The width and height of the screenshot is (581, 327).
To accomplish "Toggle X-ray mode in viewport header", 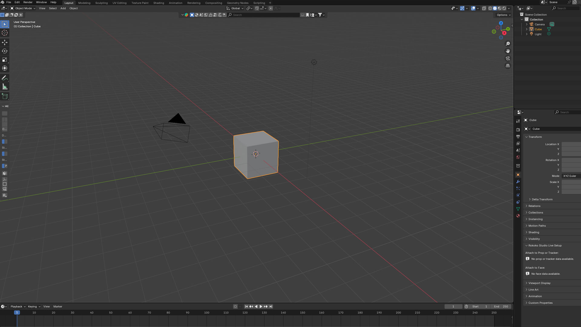I will [x=484, y=8].
